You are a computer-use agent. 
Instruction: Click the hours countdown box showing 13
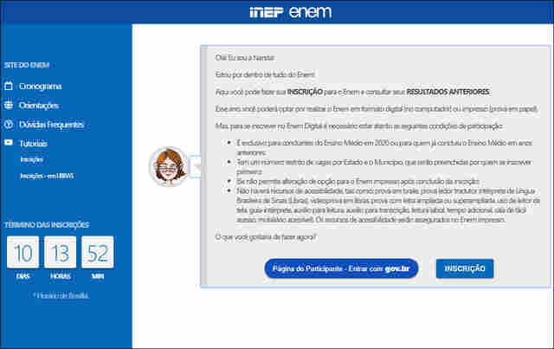pyautogui.click(x=60, y=252)
